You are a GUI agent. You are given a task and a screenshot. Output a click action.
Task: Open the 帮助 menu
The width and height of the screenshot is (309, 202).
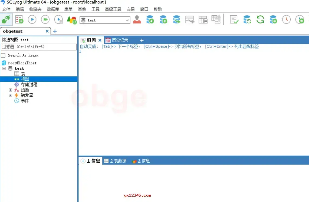point(158,9)
